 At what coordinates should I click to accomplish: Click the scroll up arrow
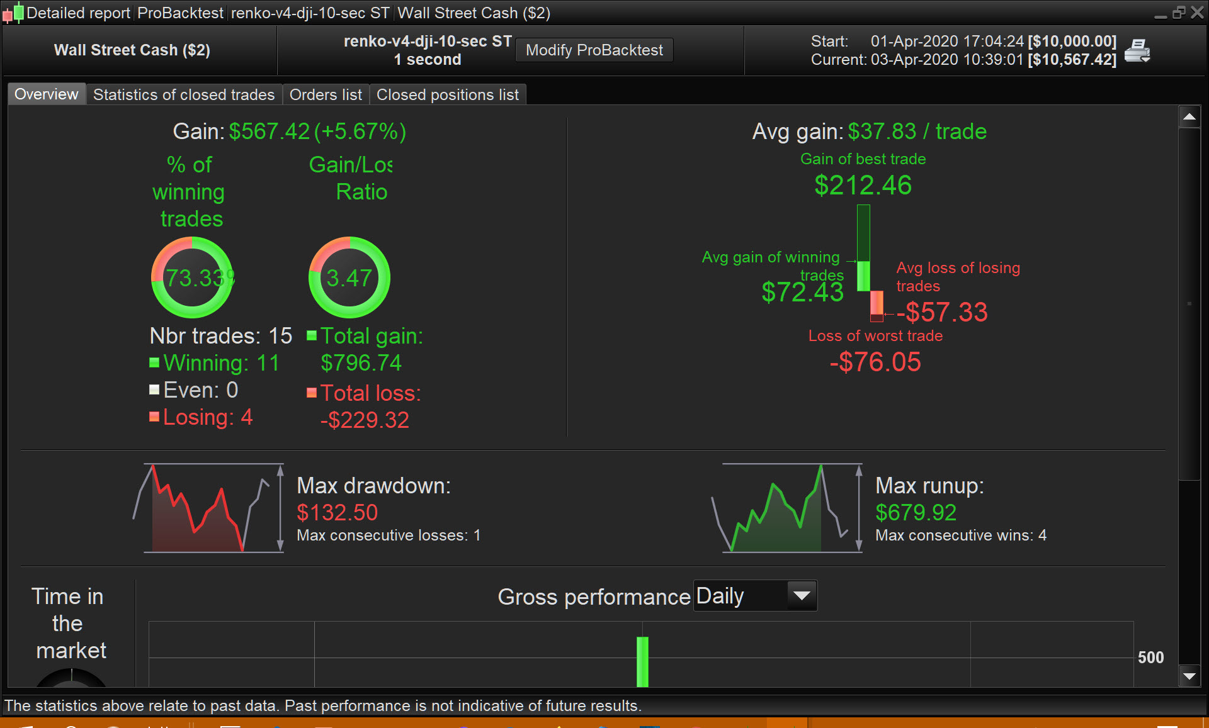1189,116
